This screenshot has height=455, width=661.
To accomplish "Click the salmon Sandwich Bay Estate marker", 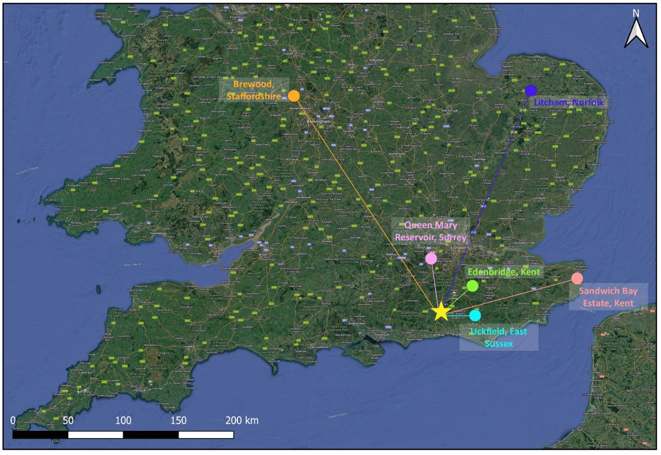I will coord(577,278).
